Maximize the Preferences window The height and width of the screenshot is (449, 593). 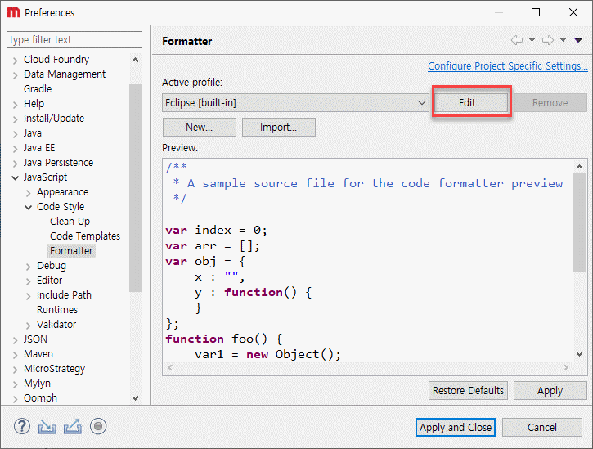pos(536,12)
